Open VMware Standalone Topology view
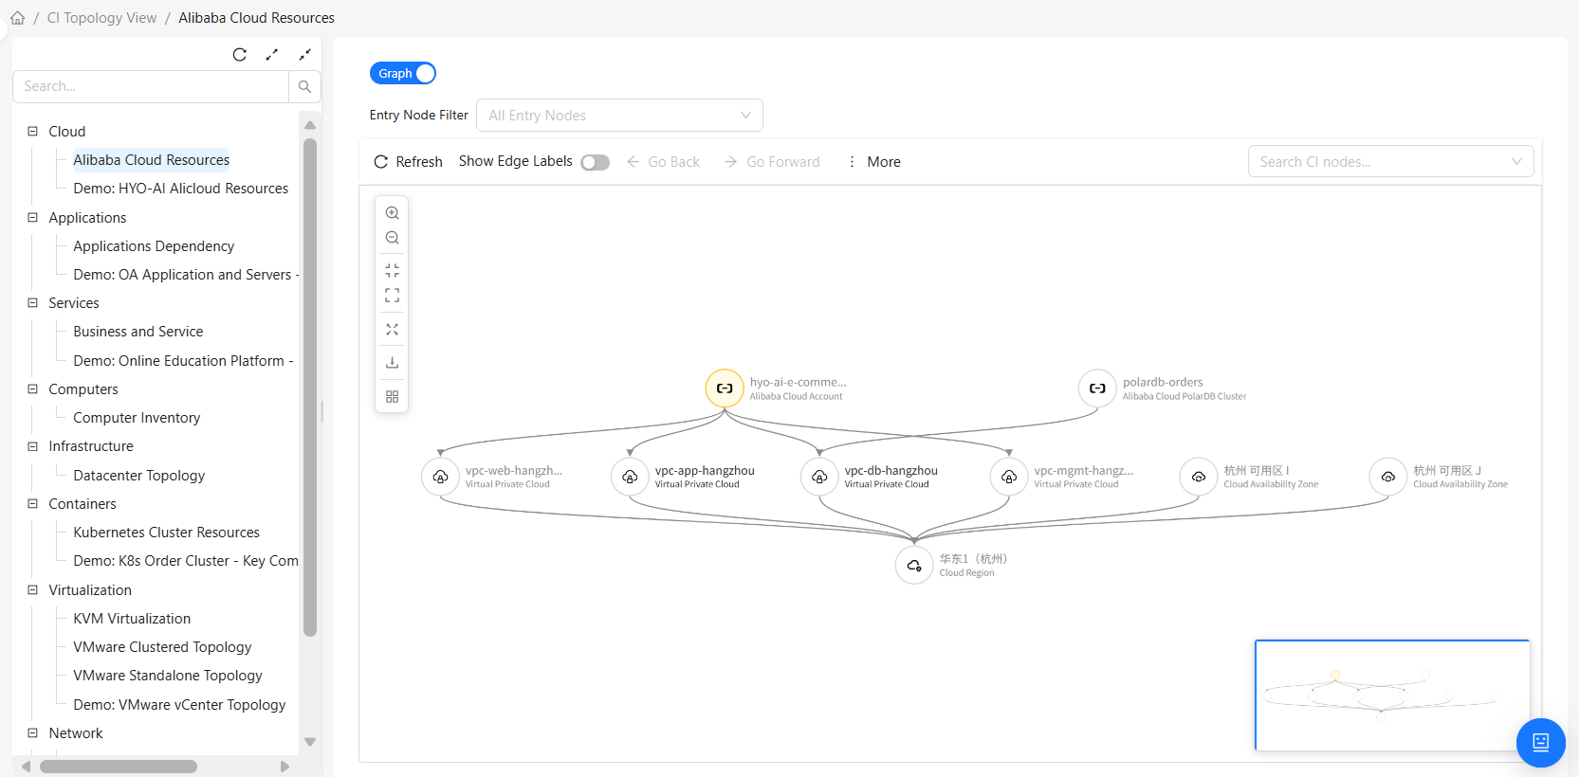1579x777 pixels. point(168,676)
